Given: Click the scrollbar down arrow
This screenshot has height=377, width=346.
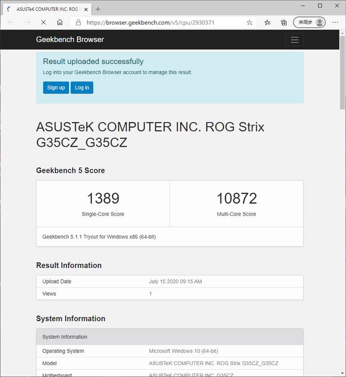Looking at the screenshot, I should (342, 373).
